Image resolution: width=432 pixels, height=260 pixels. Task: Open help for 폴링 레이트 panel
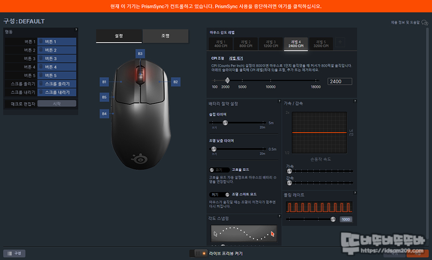pos(355,192)
